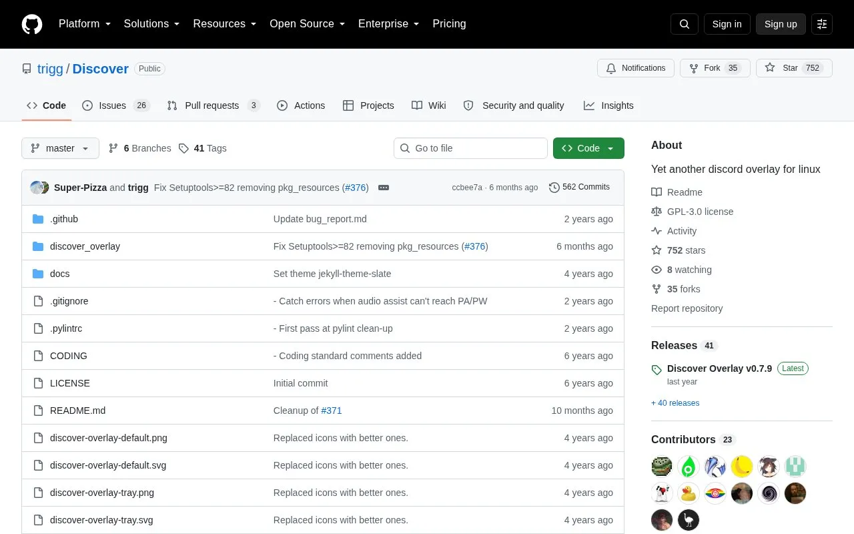Fork the Discover repository
This screenshot has height=534, width=854.
click(715, 68)
